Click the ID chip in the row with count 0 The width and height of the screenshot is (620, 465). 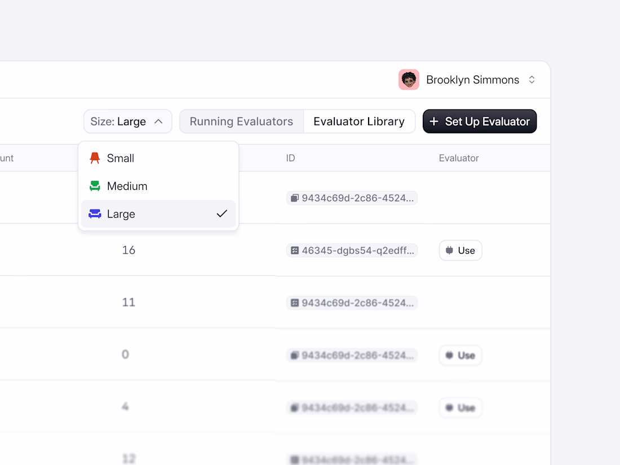click(x=352, y=355)
